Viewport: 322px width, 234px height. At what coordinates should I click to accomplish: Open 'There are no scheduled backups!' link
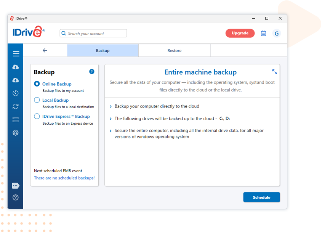64,178
